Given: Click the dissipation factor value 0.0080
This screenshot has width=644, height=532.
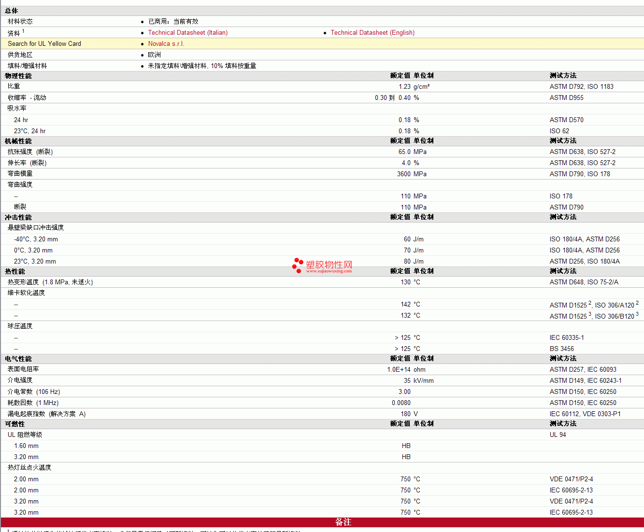Looking at the screenshot, I should pyautogui.click(x=401, y=403).
